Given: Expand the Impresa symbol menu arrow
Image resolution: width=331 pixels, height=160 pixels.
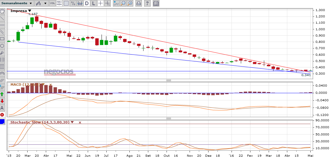Looking at the screenshot, I should coord(29,11).
